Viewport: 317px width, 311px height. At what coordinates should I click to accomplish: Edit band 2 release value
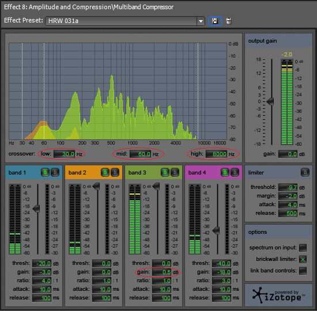click(x=101, y=298)
